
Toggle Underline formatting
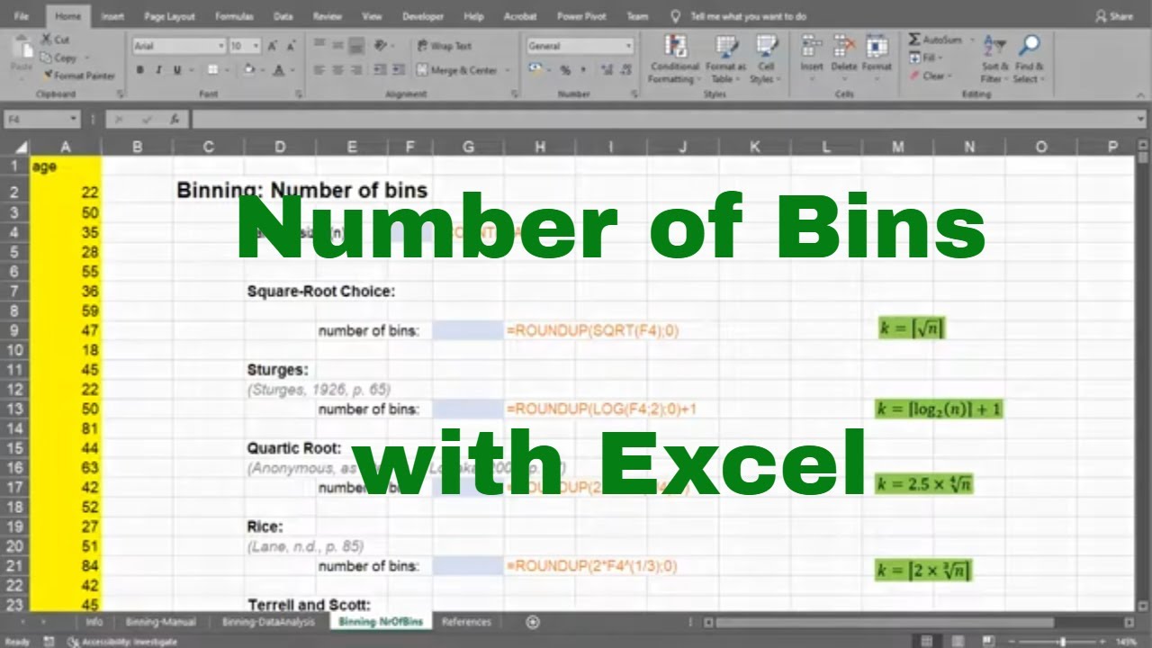click(177, 70)
